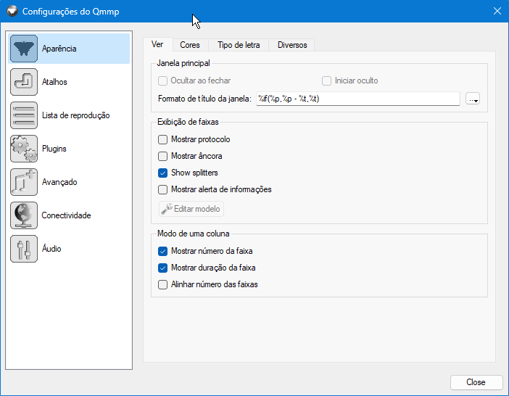Select the Conectividade label in sidebar
The width and height of the screenshot is (509, 396).
66,215
